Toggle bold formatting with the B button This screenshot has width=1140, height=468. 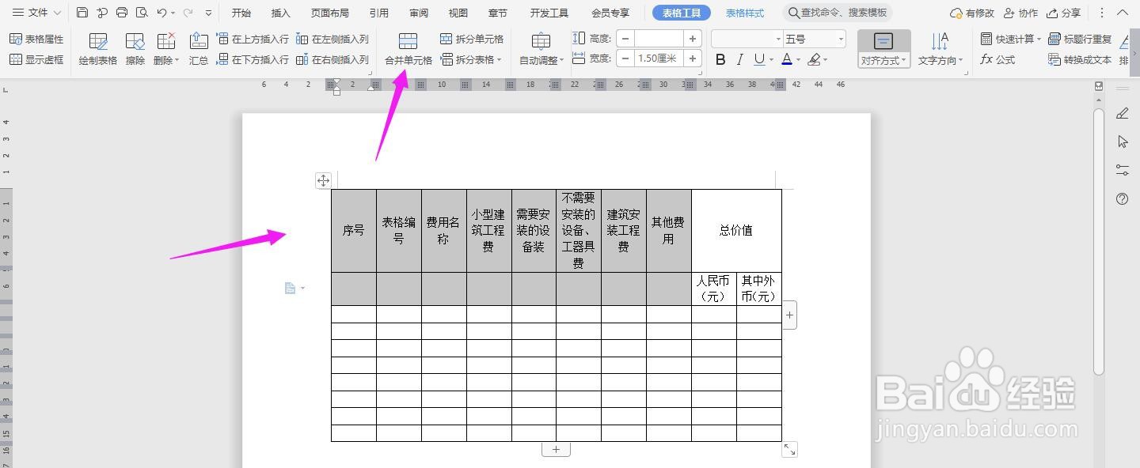click(720, 58)
